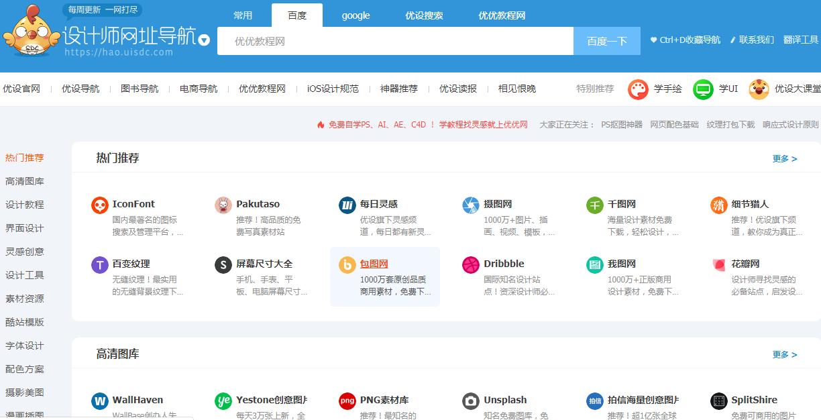Expand the site logo dropdown arrow
The image size is (821, 420).
203,40
